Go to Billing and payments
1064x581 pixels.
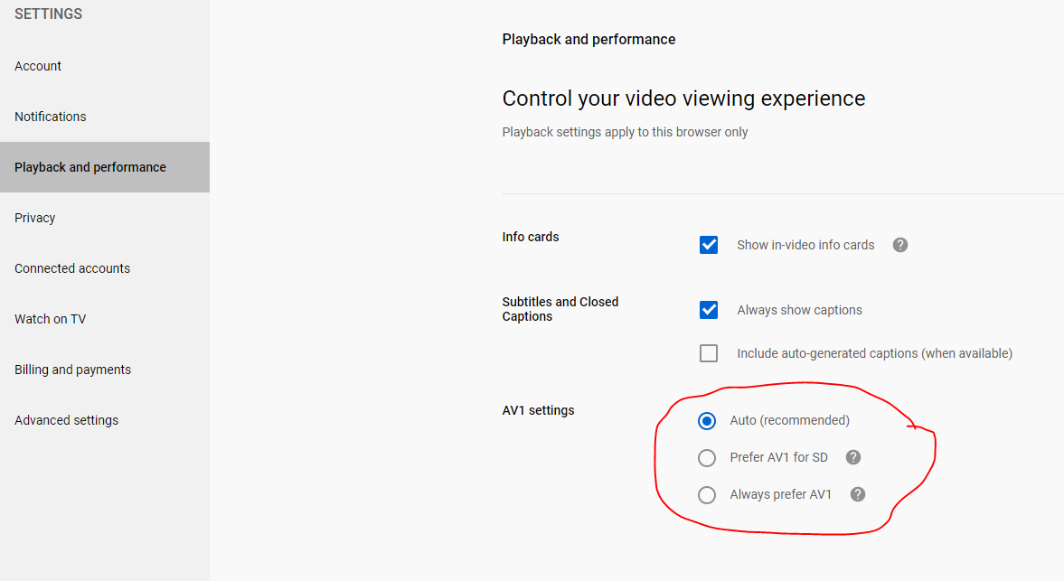tap(72, 370)
